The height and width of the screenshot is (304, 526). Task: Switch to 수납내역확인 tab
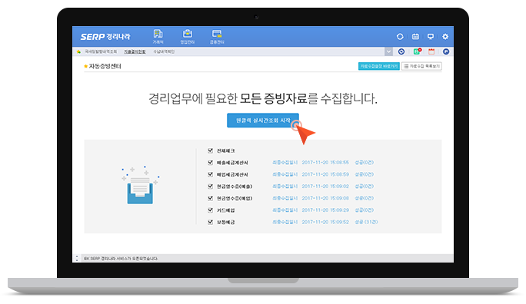(x=164, y=51)
